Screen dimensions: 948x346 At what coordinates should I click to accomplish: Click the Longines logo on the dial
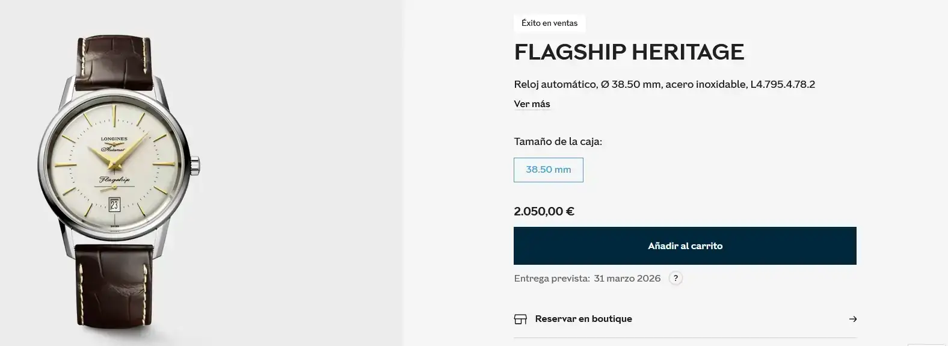[114, 139]
